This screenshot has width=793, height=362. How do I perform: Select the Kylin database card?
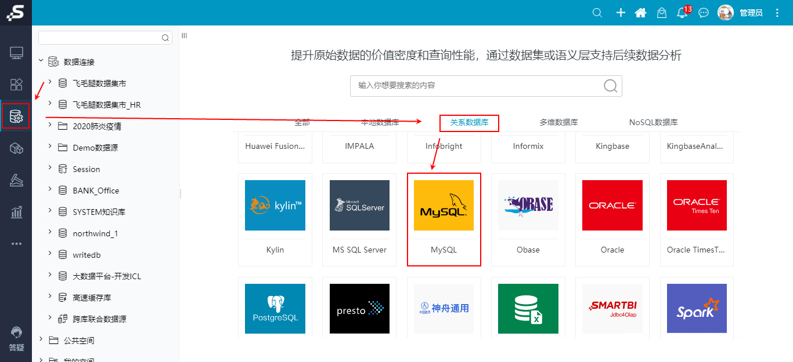click(275, 220)
